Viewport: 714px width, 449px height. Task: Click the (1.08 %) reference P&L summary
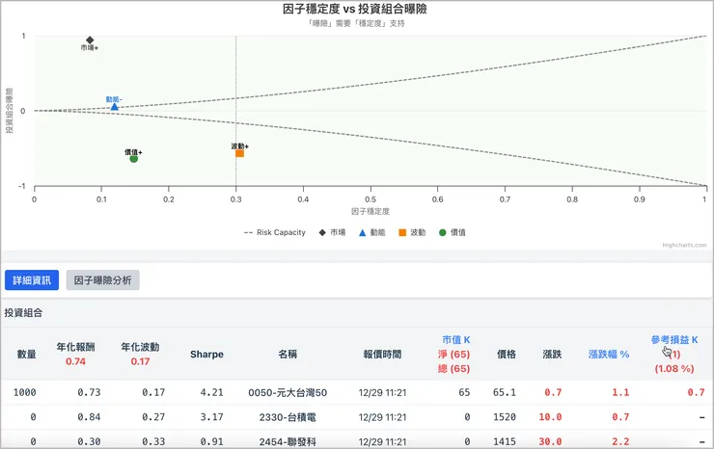674,368
